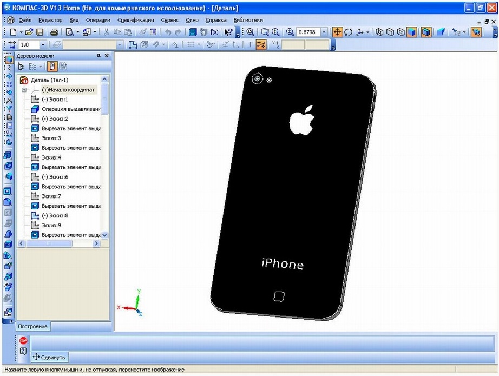Viewport: 499px width, 376px height.
Task: Switch to the Построение tab
Action: [33, 326]
